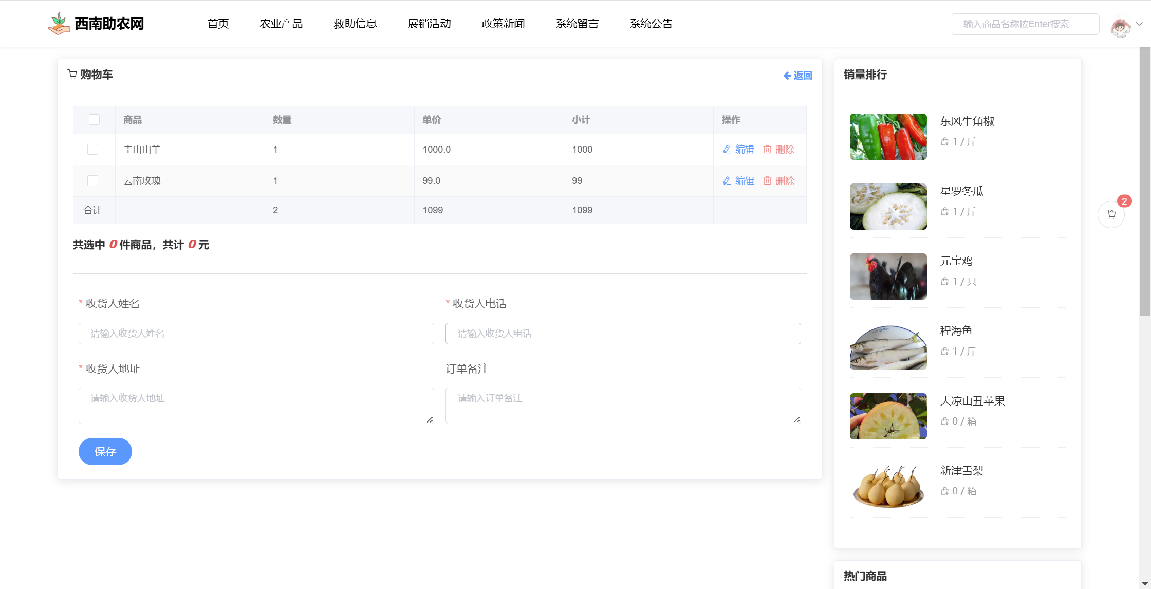Click delete trash for 圭山山羊 row

pos(767,150)
